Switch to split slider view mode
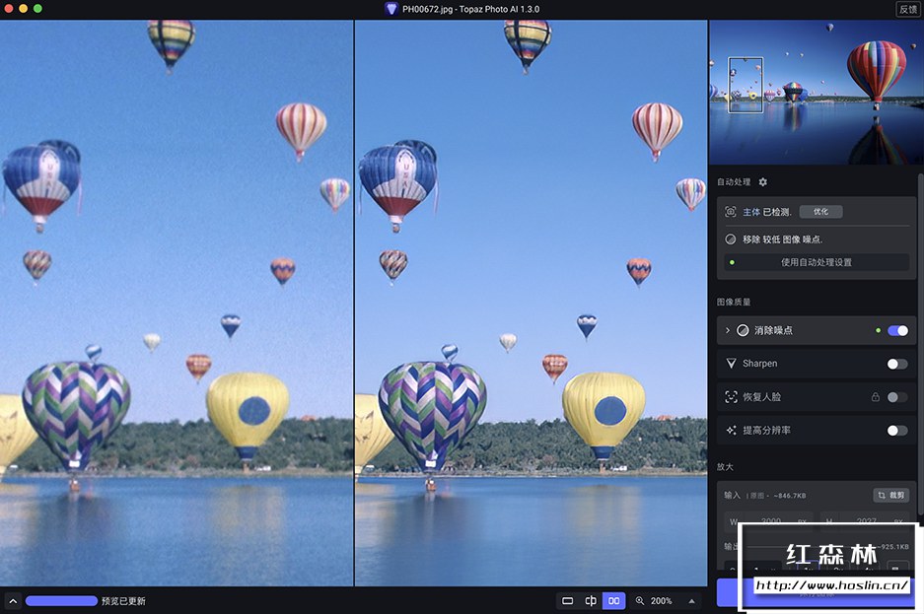Image resolution: width=924 pixels, height=614 pixels. [x=591, y=600]
